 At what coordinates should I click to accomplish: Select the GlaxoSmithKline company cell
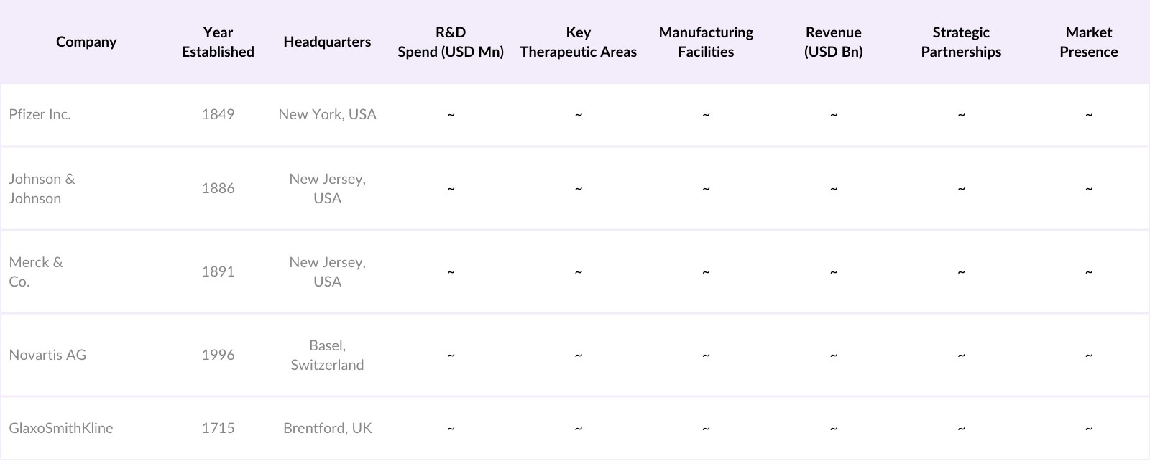pyautogui.click(x=61, y=428)
